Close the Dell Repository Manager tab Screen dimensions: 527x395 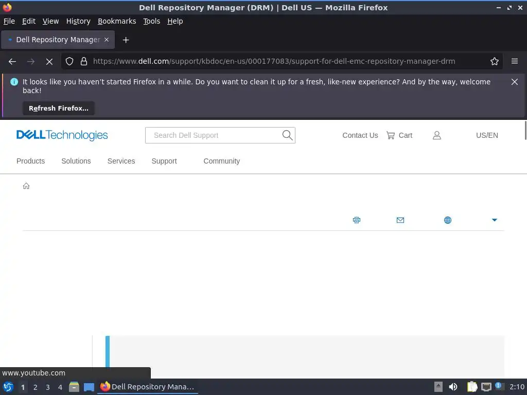pos(107,40)
